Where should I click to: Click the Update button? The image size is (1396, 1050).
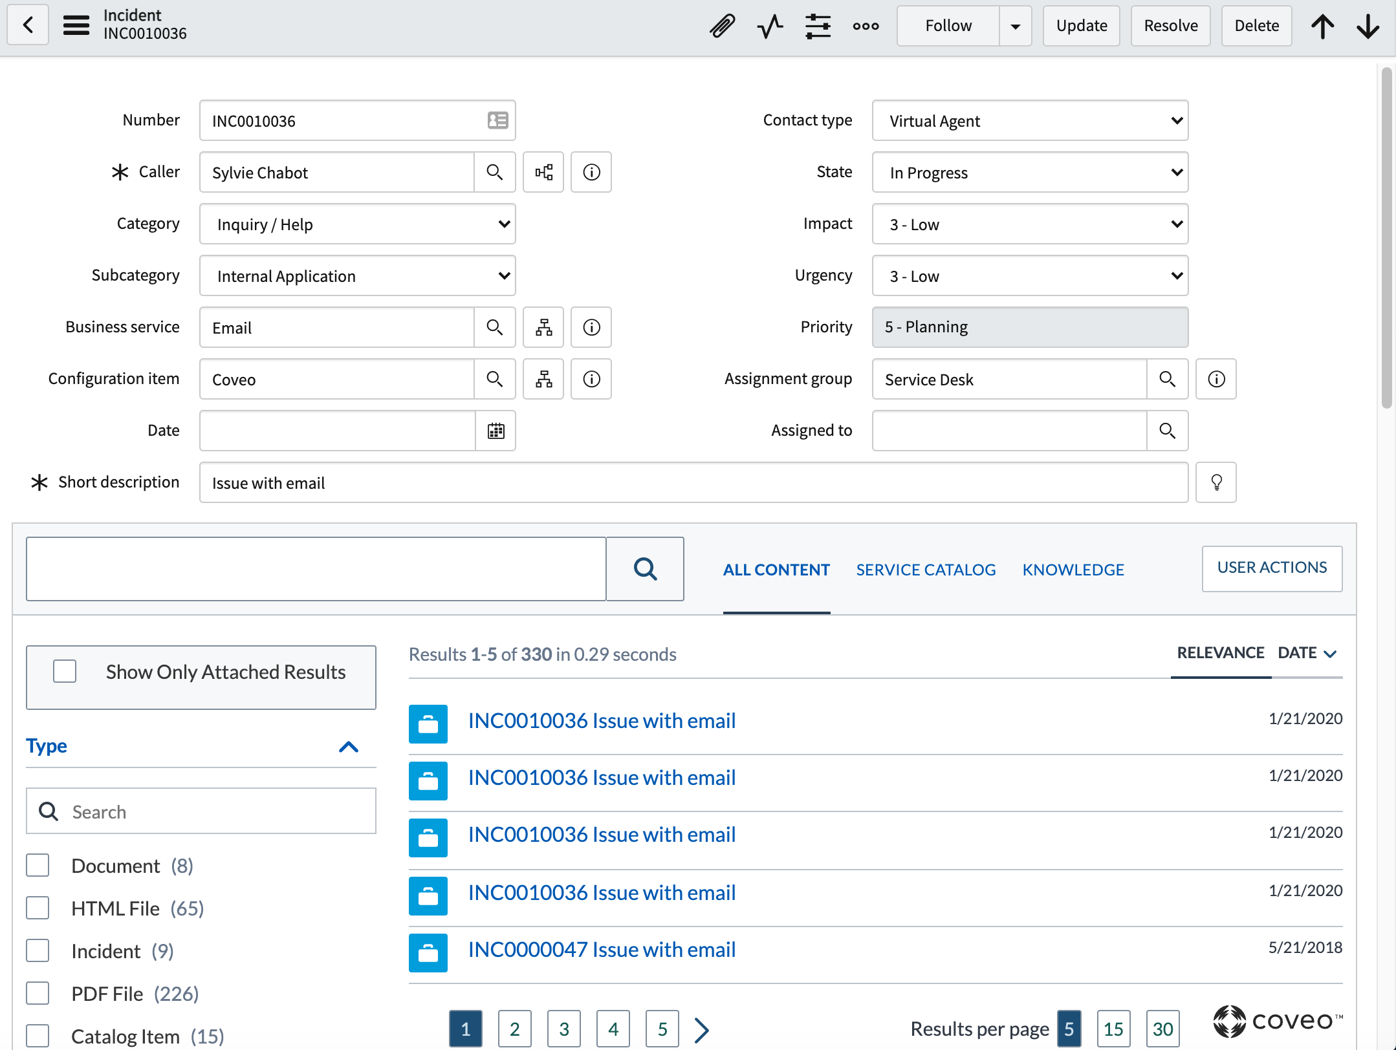click(1082, 26)
